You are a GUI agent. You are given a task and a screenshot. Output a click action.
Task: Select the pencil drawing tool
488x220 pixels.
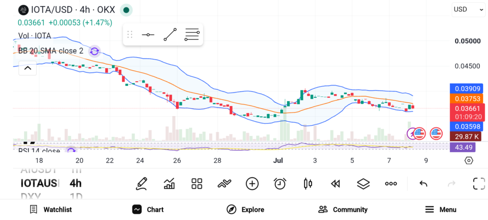[x=142, y=184]
